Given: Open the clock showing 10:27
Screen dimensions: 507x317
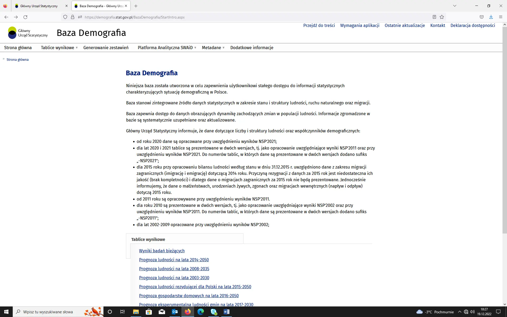Looking at the screenshot, I should click(484, 312).
